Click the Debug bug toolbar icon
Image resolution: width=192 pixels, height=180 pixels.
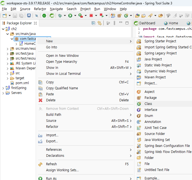pos(60,16)
